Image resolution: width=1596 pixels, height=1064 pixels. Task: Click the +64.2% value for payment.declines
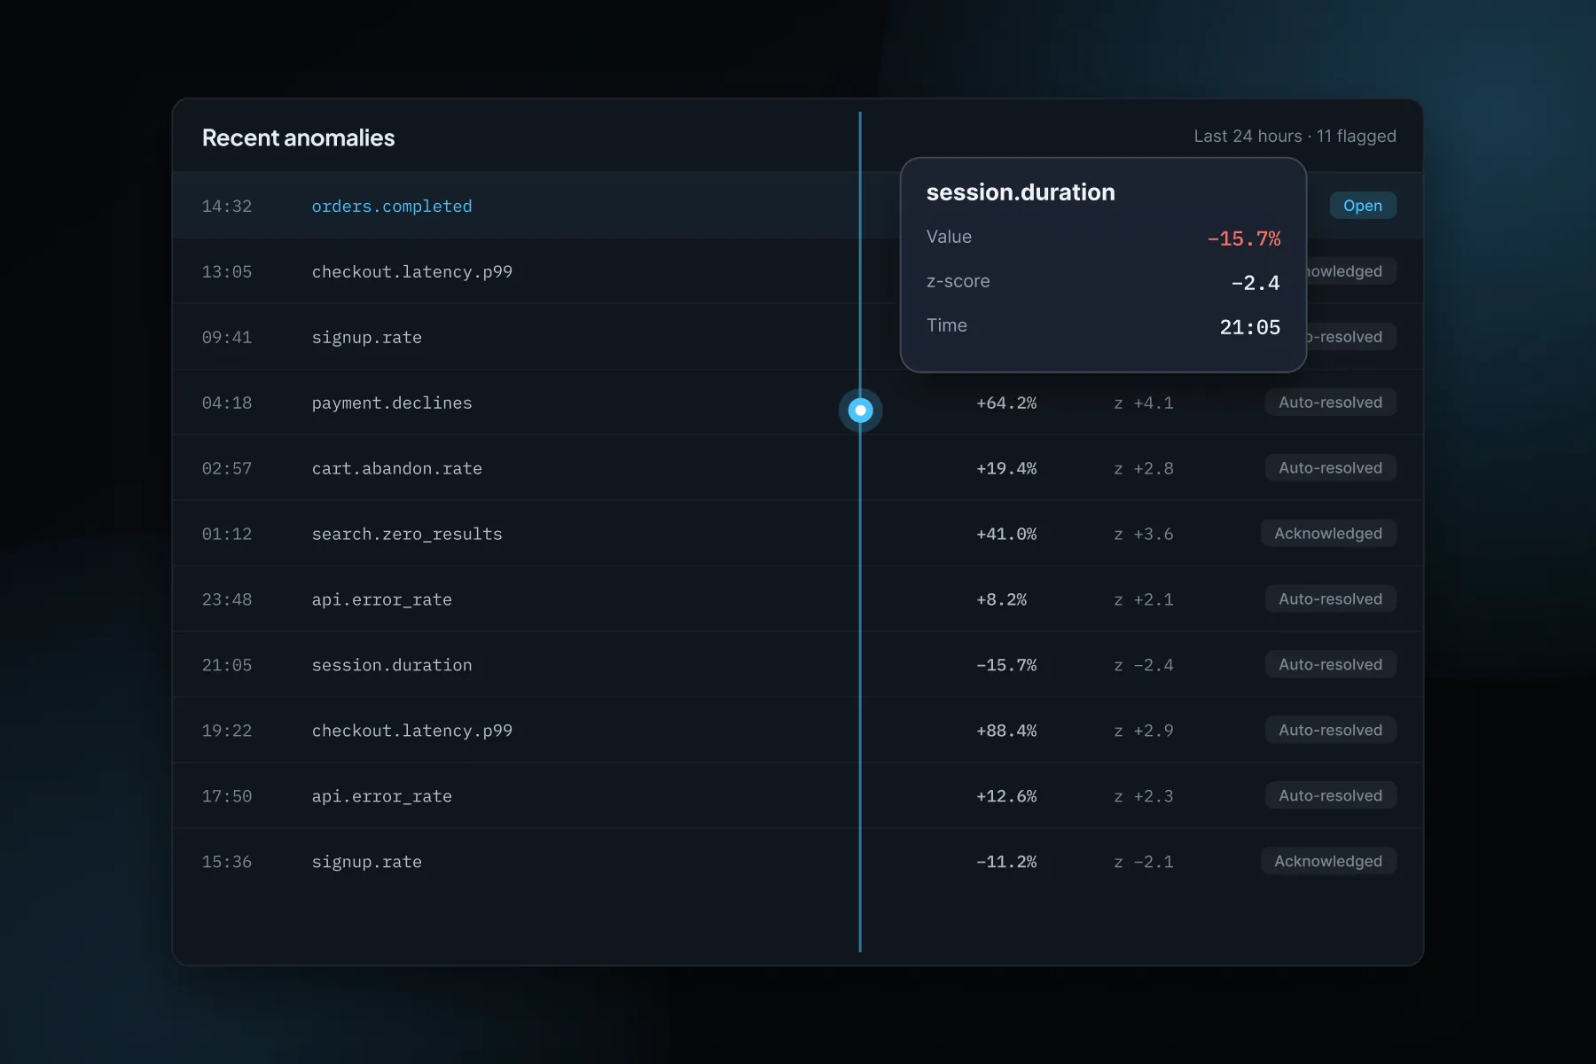point(1006,403)
